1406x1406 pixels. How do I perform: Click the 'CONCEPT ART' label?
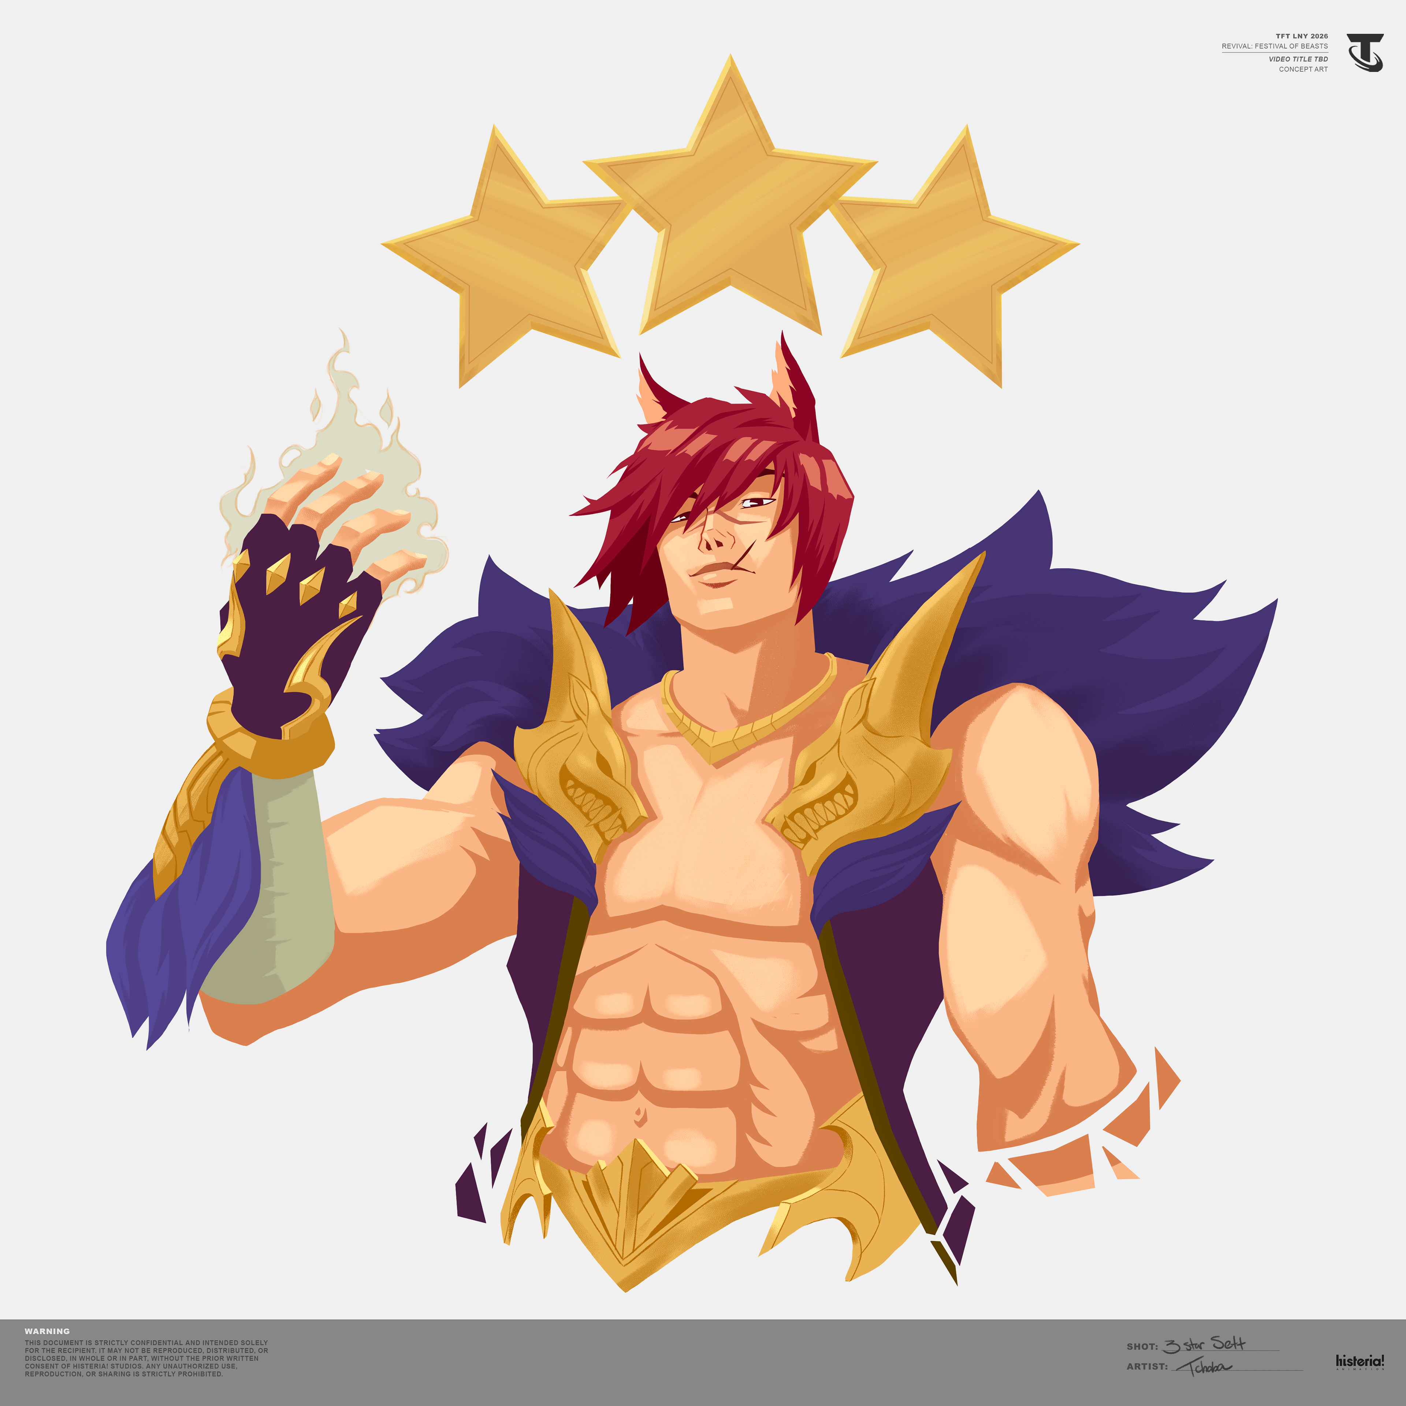[x=1303, y=69]
